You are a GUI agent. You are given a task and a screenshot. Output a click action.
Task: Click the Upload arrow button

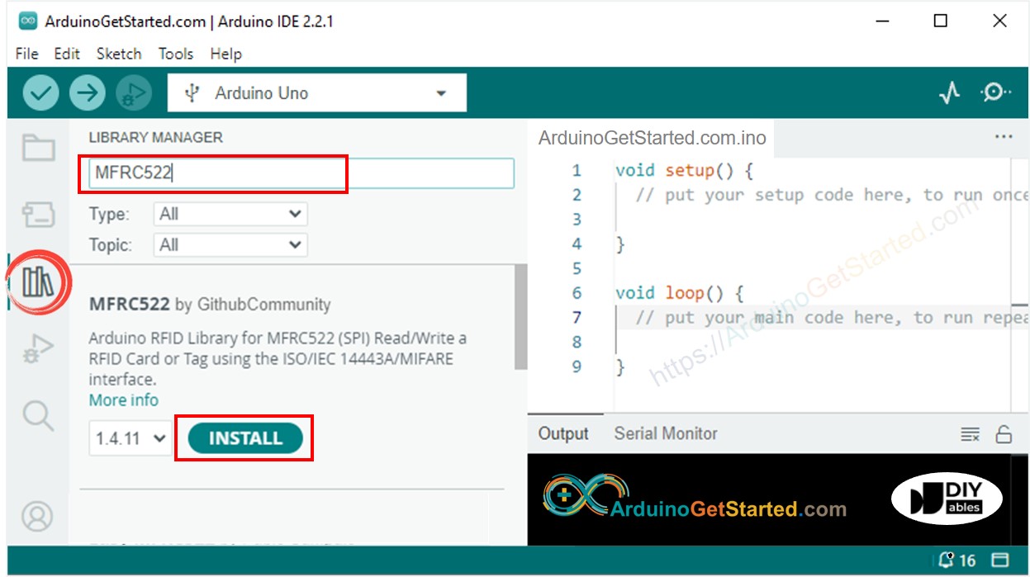[x=87, y=93]
